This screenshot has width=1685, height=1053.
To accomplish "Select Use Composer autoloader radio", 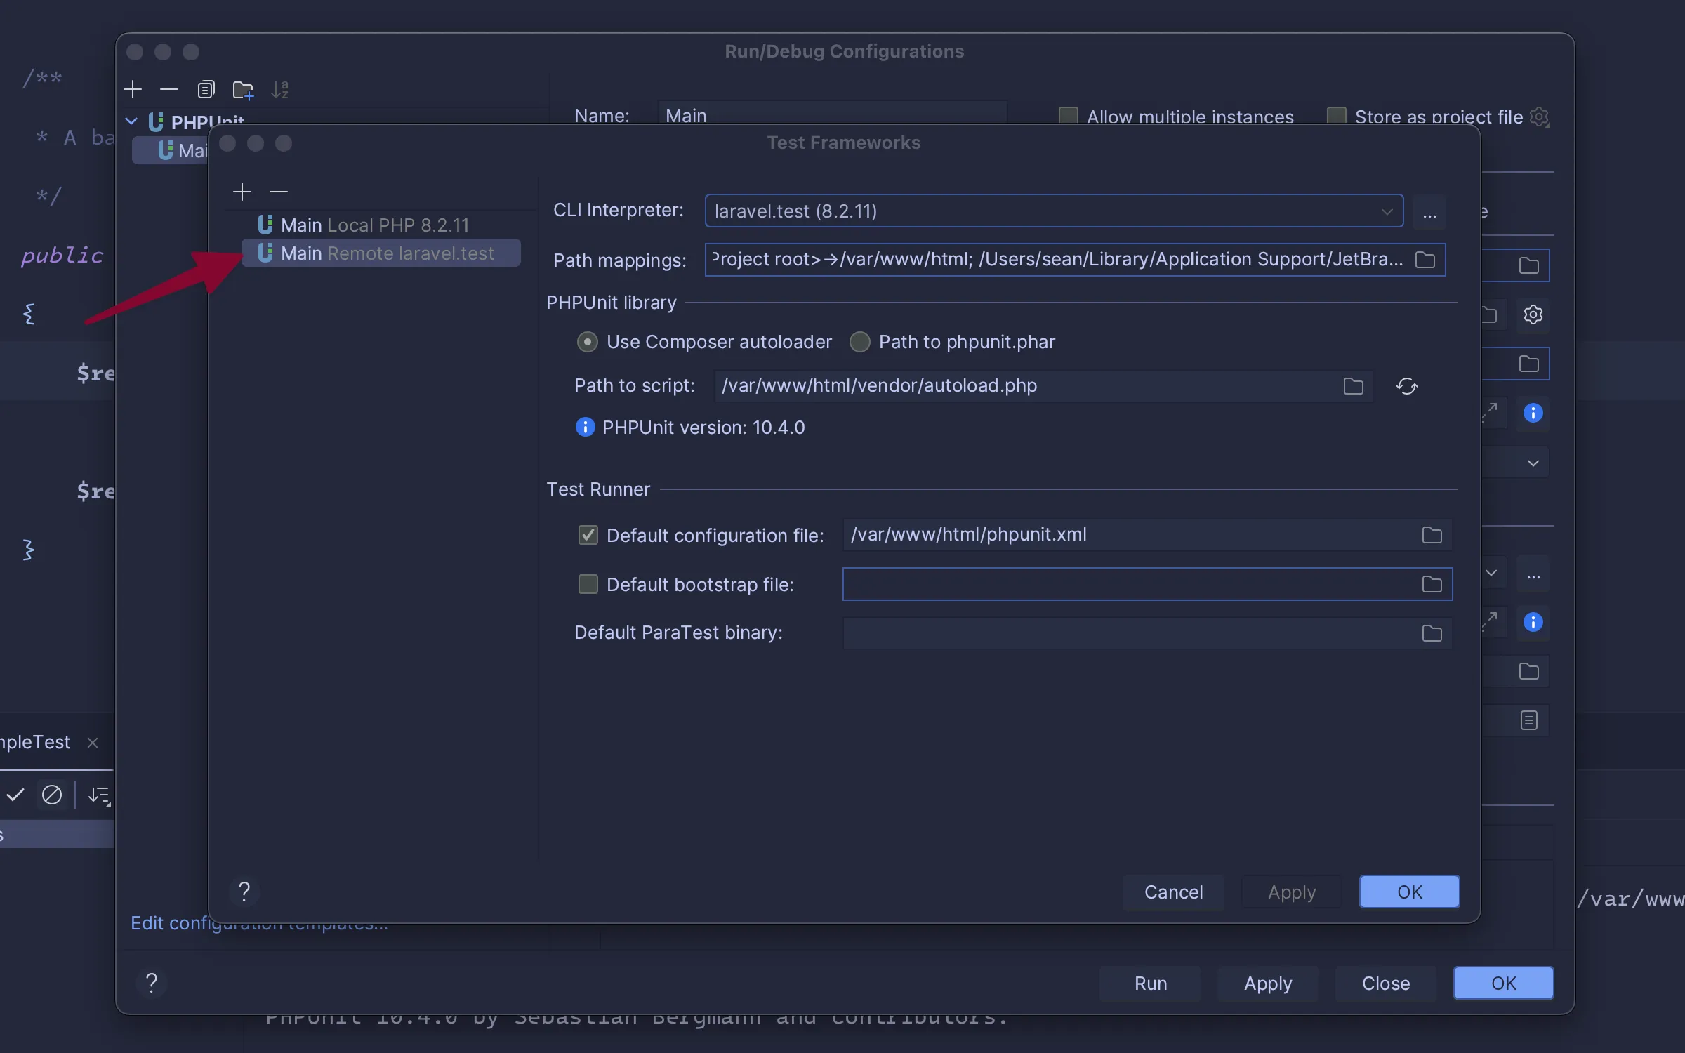I will pos(587,342).
